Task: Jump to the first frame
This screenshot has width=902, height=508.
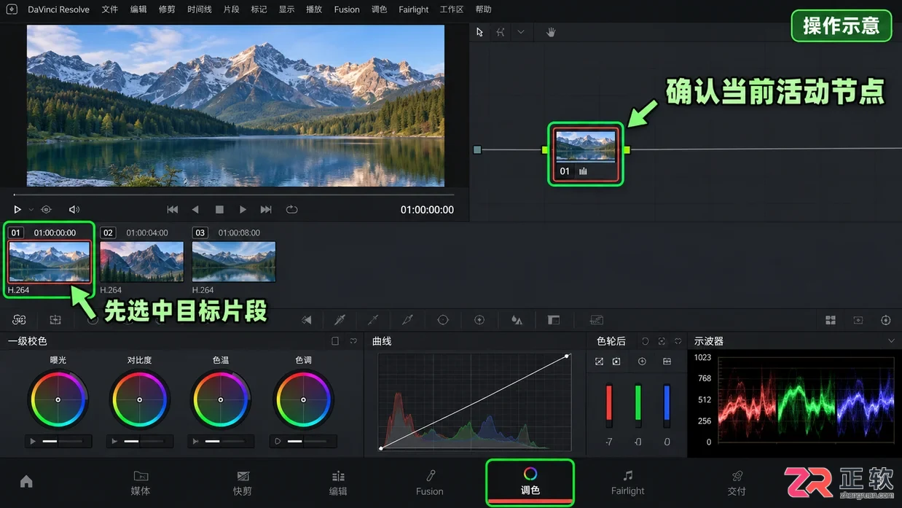Action: pyautogui.click(x=173, y=209)
